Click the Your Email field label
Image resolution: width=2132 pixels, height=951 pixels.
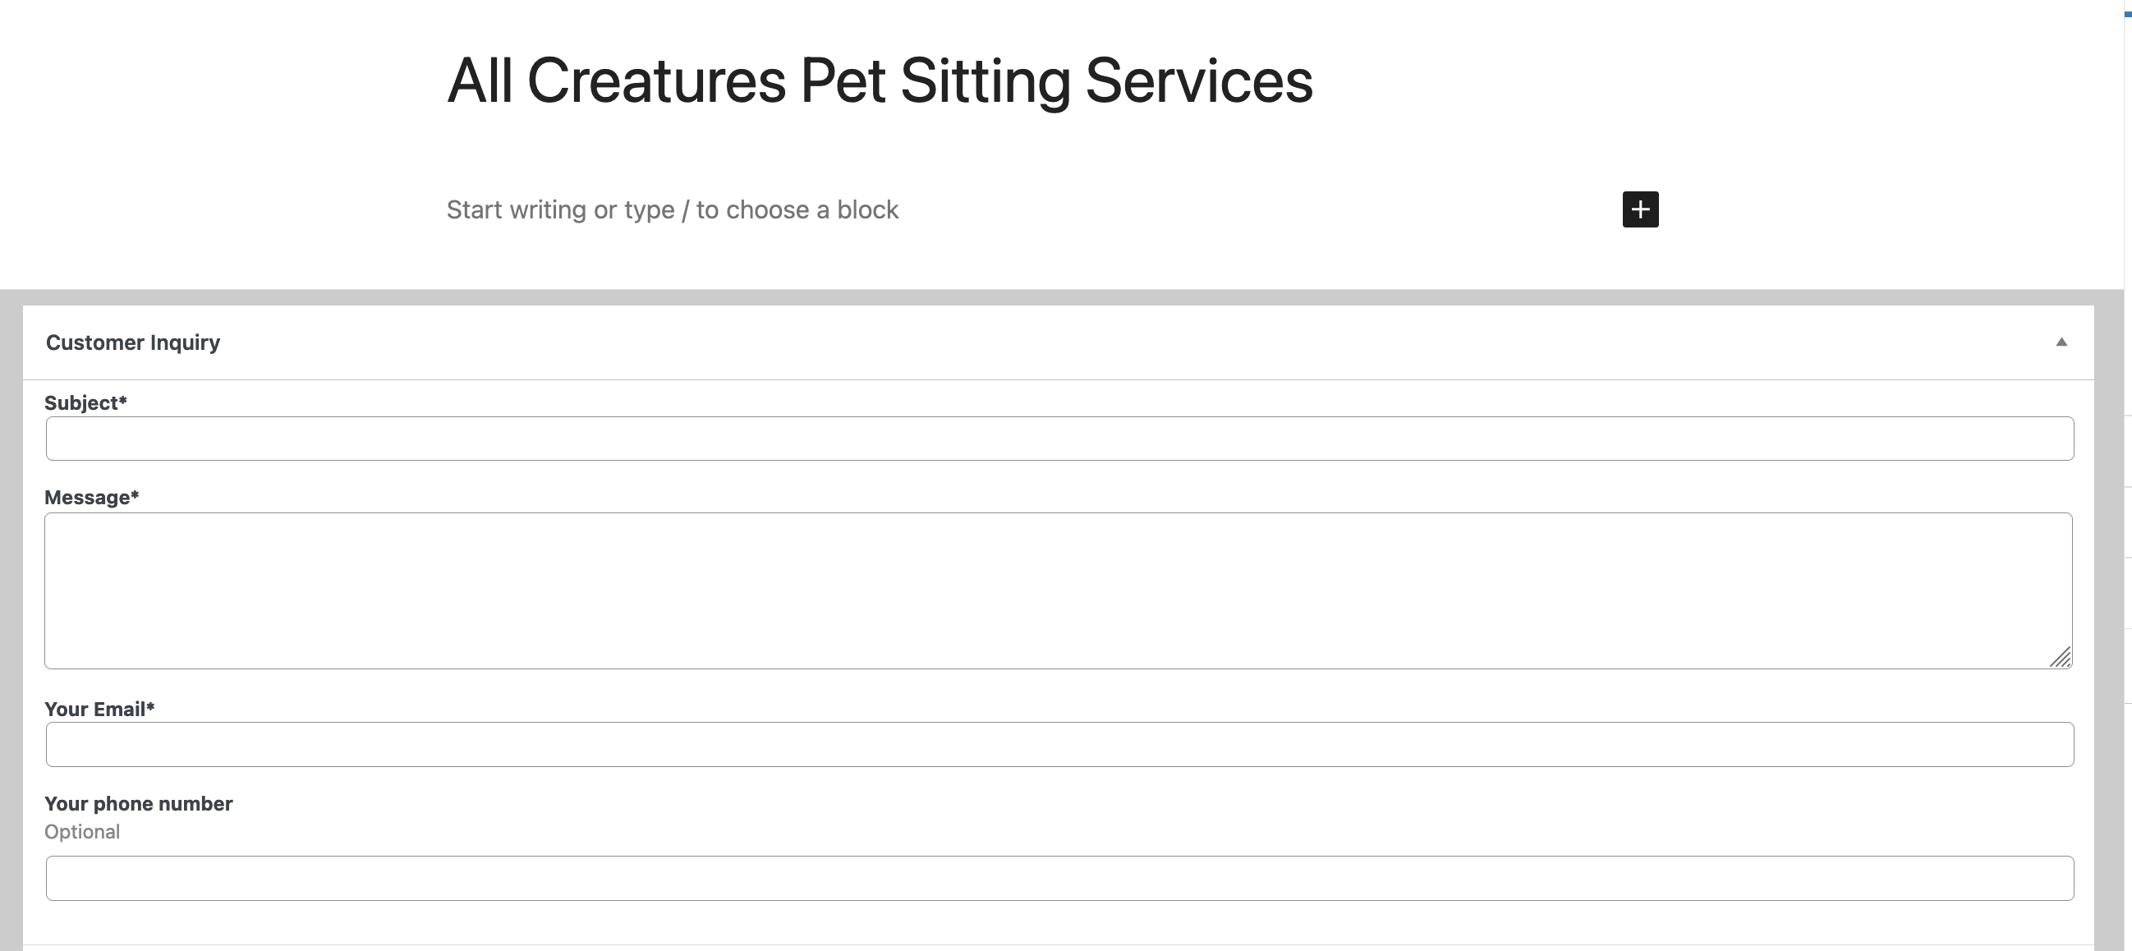tap(94, 710)
